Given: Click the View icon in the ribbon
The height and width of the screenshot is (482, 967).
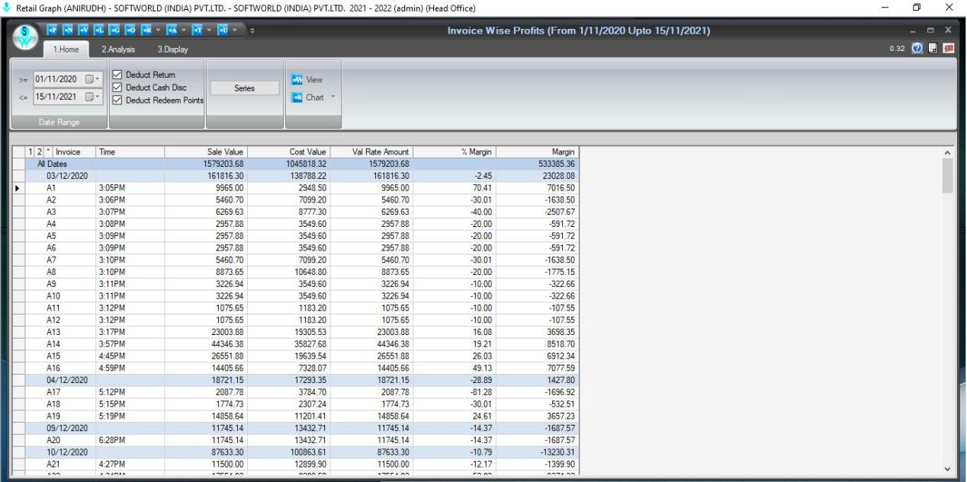Looking at the screenshot, I should 297,80.
